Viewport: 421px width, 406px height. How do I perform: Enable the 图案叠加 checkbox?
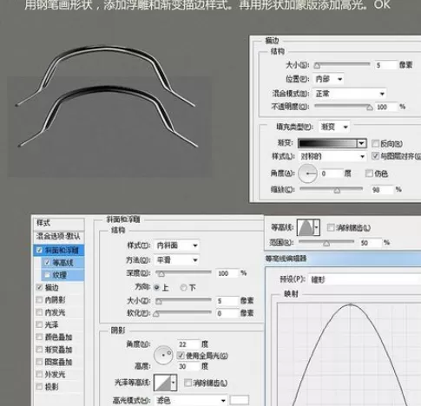coord(39,362)
